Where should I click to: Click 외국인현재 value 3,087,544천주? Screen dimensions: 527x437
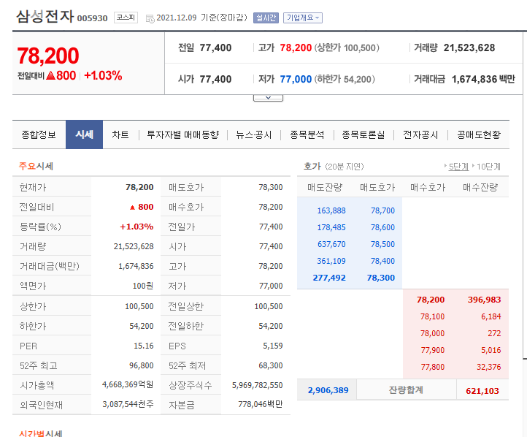tap(128, 404)
